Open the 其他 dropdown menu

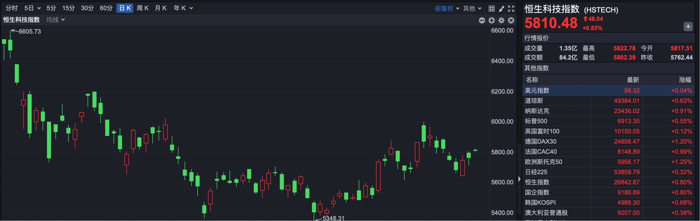pyautogui.click(x=472, y=8)
